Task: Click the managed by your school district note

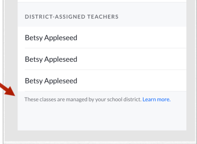Action: [x=83, y=100]
